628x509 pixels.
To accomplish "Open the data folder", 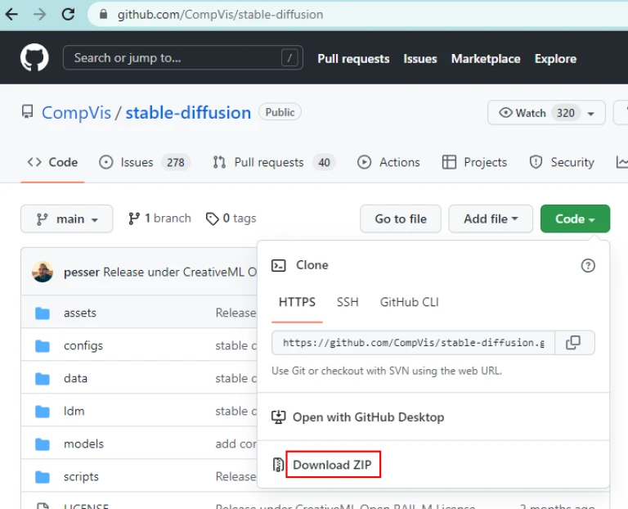I will click(75, 378).
